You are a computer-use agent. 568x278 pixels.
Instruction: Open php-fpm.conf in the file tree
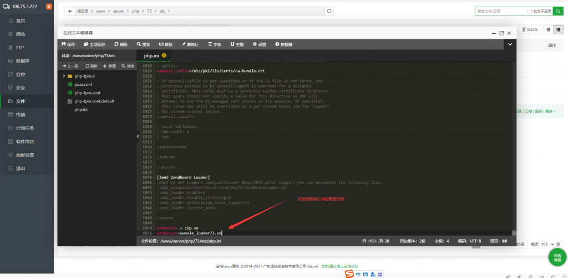coord(87,93)
